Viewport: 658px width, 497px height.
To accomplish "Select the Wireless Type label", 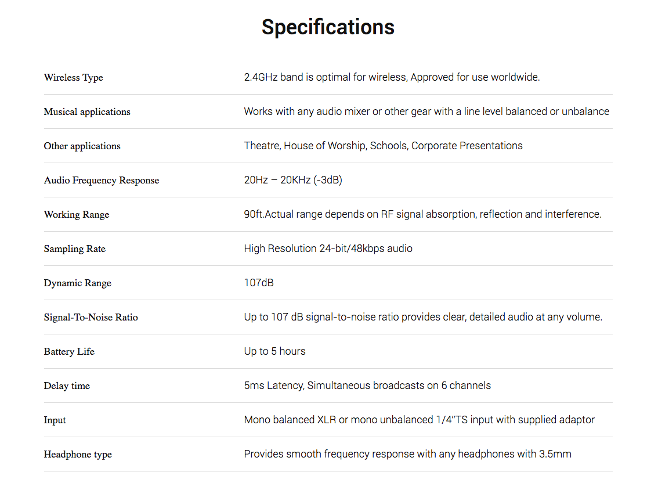I will [74, 78].
